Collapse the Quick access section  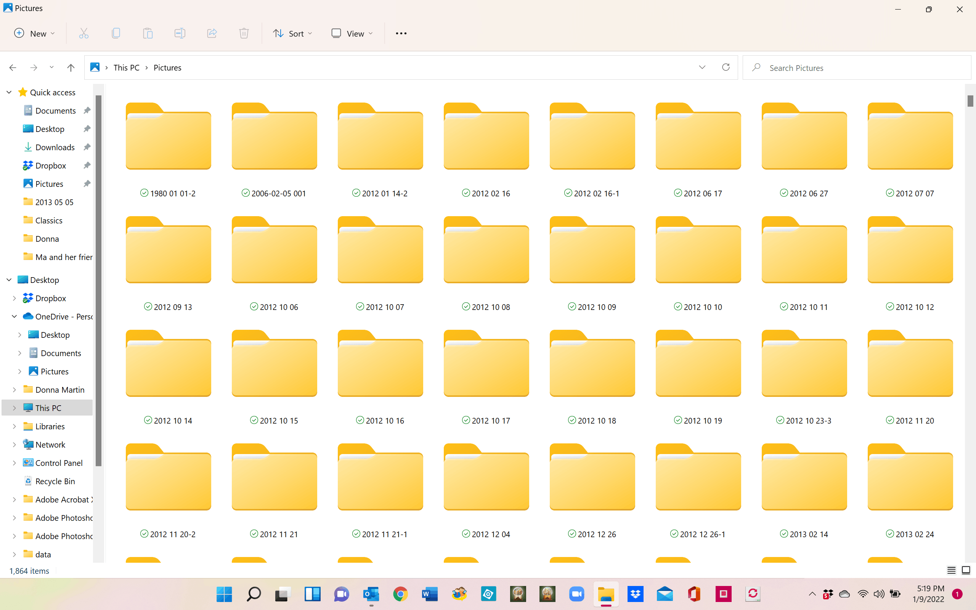click(x=9, y=92)
